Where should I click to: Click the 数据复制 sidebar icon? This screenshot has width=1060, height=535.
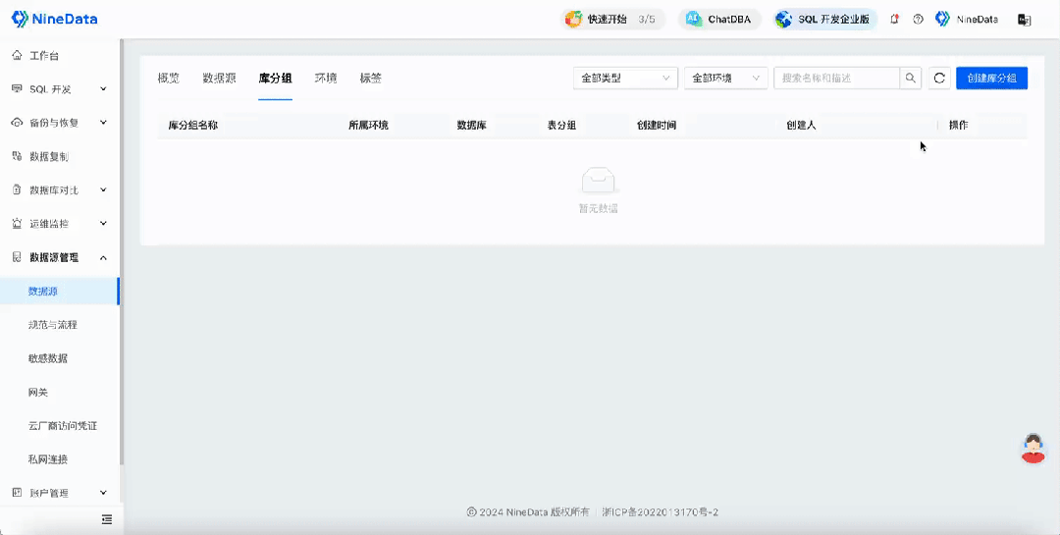point(17,156)
